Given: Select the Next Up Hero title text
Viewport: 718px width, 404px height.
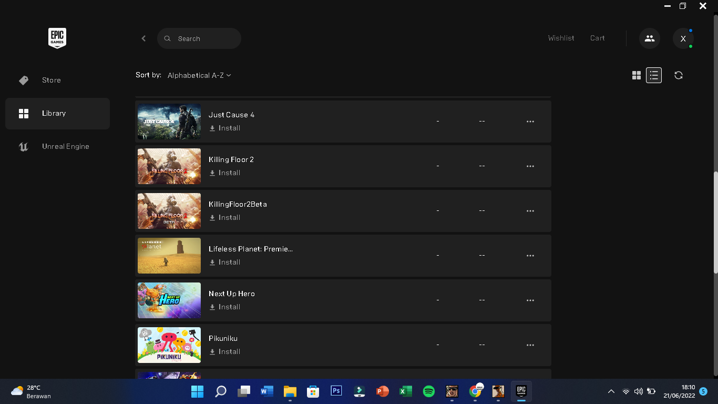Looking at the screenshot, I should click(x=232, y=294).
